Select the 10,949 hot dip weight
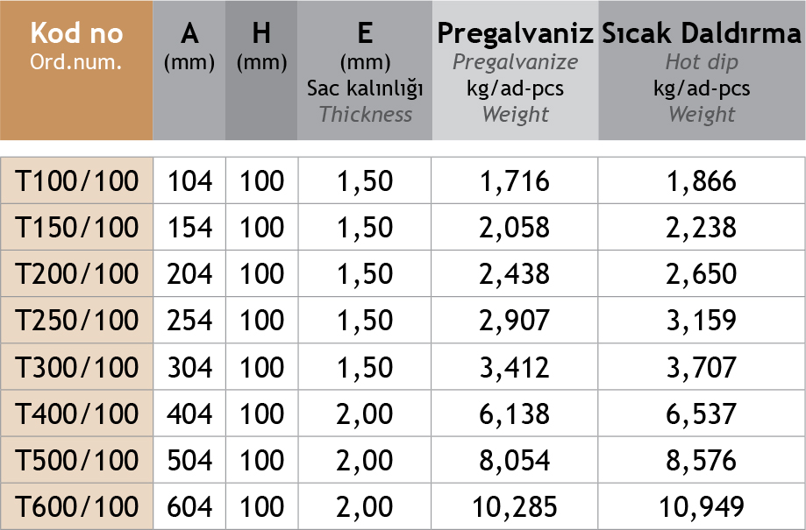Screen dimensions: 806x530 (x=702, y=506)
